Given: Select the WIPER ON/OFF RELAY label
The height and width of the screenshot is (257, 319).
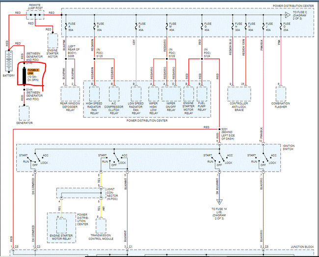Looking at the screenshot, I should tap(171, 107).
